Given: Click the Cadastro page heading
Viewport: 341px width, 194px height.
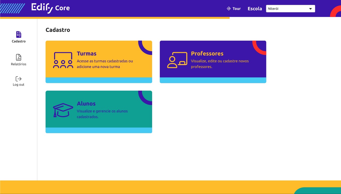Looking at the screenshot, I should (58, 30).
